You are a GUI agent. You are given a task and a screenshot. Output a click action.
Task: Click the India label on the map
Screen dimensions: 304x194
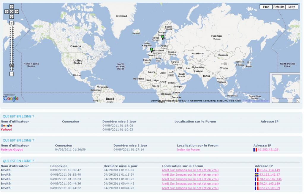pos(206,76)
